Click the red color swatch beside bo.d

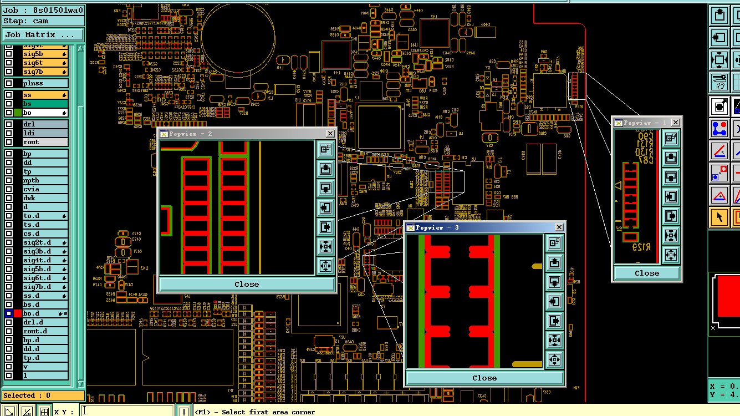click(x=17, y=313)
